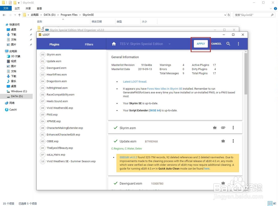The height and width of the screenshot is (206, 278).
Task: Switch Explorer to large icons view
Action: 275,204
